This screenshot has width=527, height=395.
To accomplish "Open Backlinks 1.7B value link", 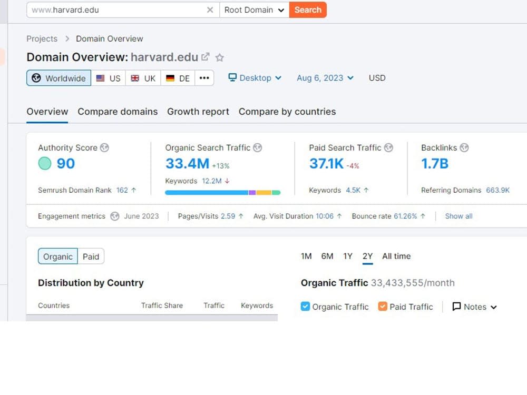I will click(435, 164).
